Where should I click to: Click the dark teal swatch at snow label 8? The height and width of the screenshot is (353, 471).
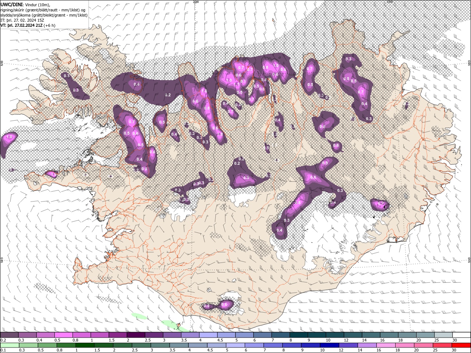(x=298, y=335)
